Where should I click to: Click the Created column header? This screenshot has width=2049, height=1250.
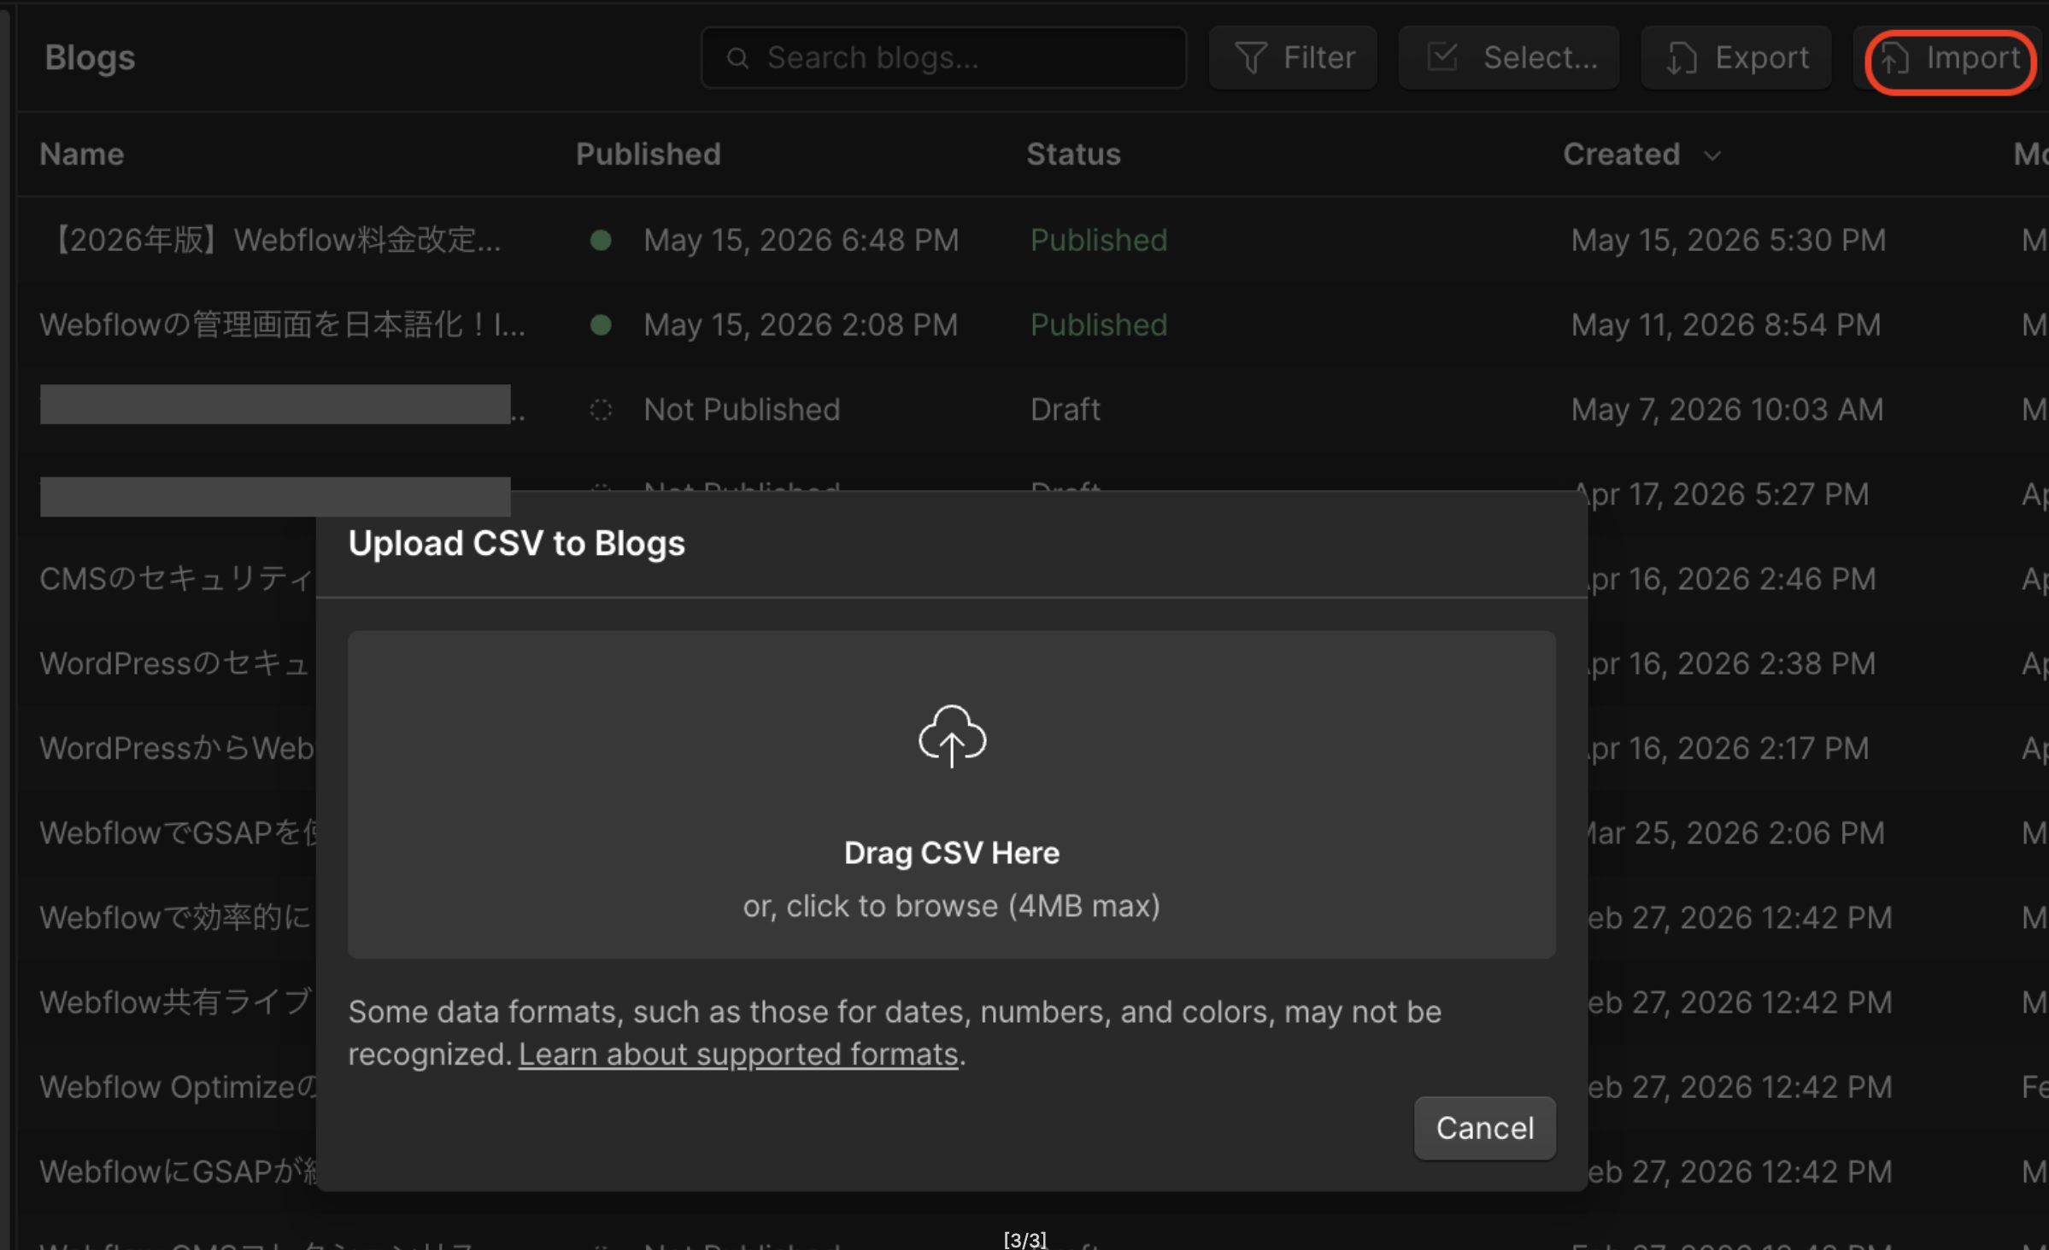(x=1622, y=154)
